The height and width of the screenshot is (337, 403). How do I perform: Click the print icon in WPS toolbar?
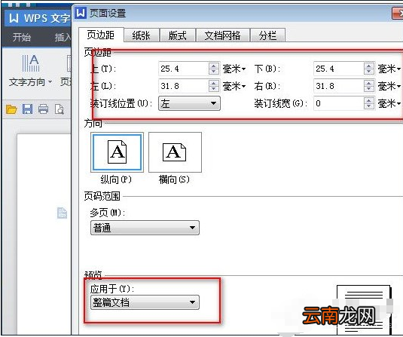coord(43,109)
